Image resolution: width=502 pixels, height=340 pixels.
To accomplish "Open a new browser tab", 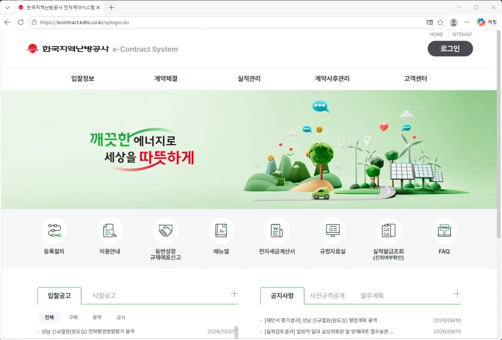I will 111,7.
